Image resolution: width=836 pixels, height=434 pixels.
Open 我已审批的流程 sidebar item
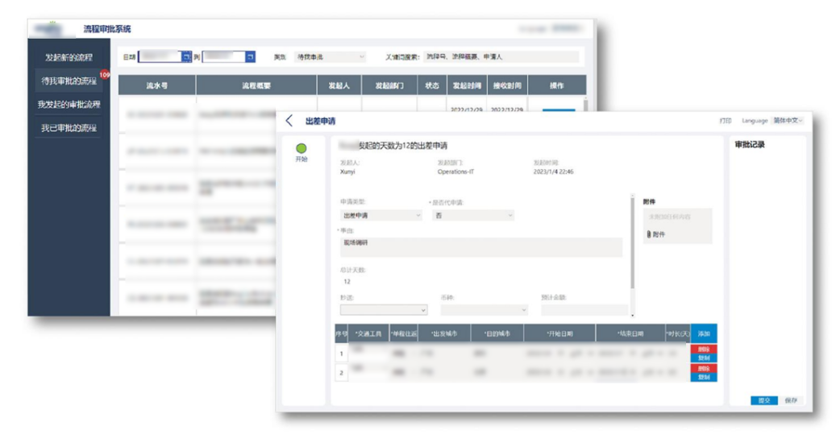(x=69, y=128)
